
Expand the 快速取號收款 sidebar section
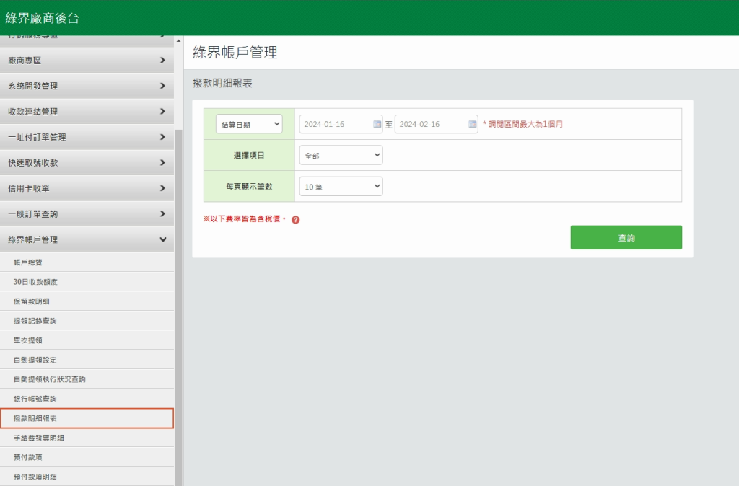pyautogui.click(x=87, y=162)
